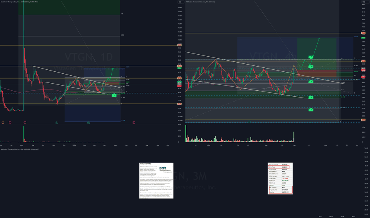This screenshot has height=218, width=370.
Task: Click the green price tag at the 4h chart's arrow target
Action: [363, 38]
